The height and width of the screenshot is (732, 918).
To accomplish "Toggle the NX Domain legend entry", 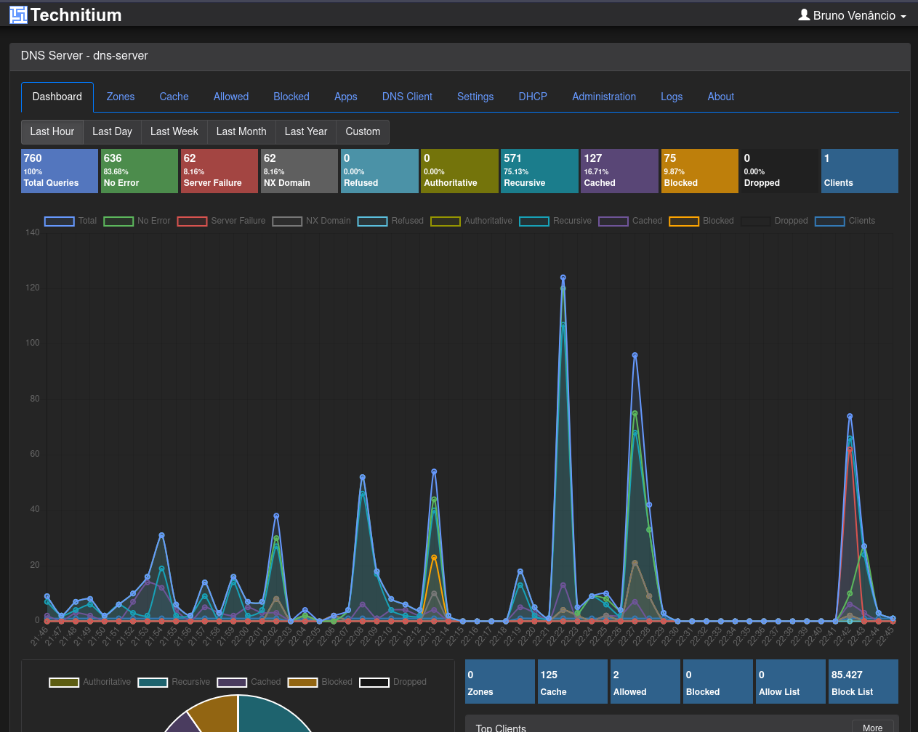I will tap(311, 221).
